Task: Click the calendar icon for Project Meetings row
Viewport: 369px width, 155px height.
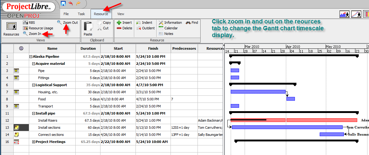Action: pyautogui.click(x=16, y=142)
